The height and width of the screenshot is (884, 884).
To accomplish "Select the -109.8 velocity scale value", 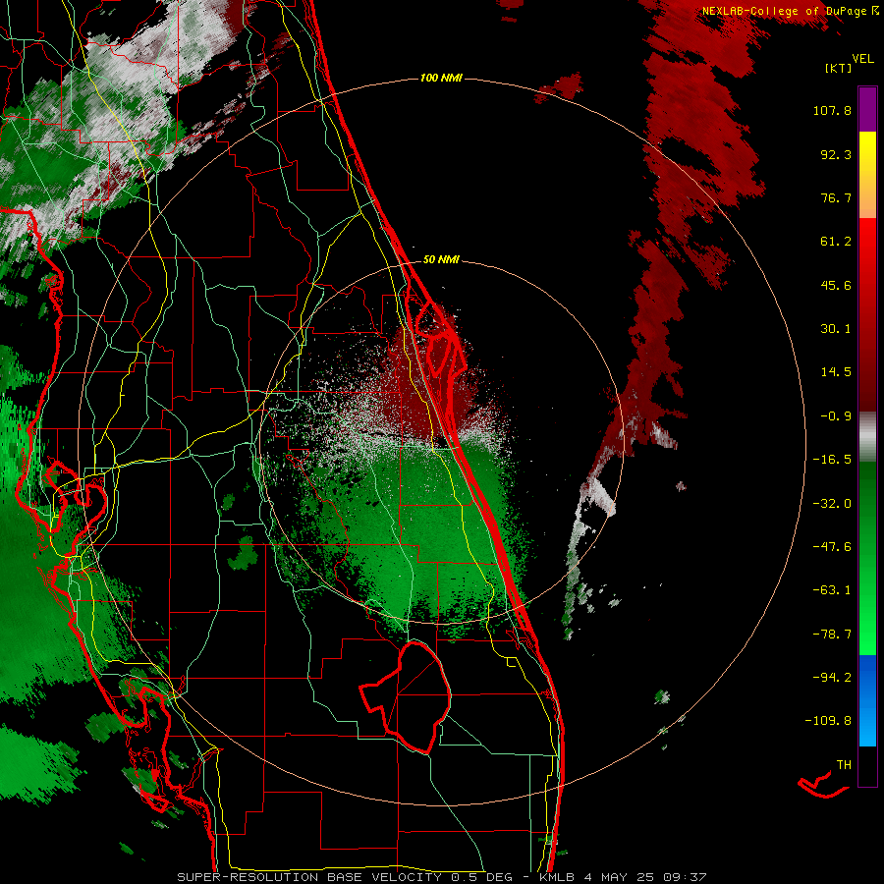I will [828, 721].
